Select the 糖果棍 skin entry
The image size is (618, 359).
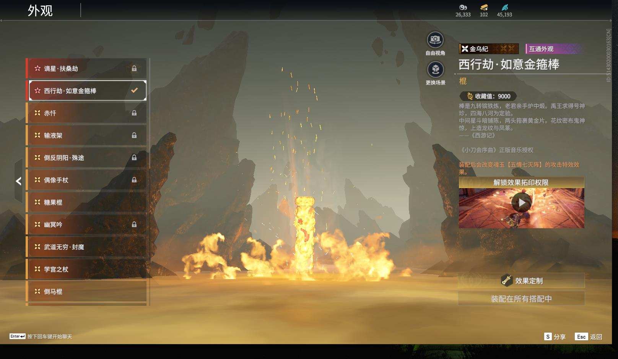click(x=86, y=202)
